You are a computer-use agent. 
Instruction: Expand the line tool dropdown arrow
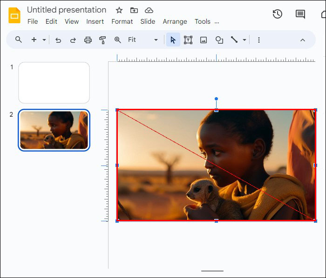click(244, 40)
